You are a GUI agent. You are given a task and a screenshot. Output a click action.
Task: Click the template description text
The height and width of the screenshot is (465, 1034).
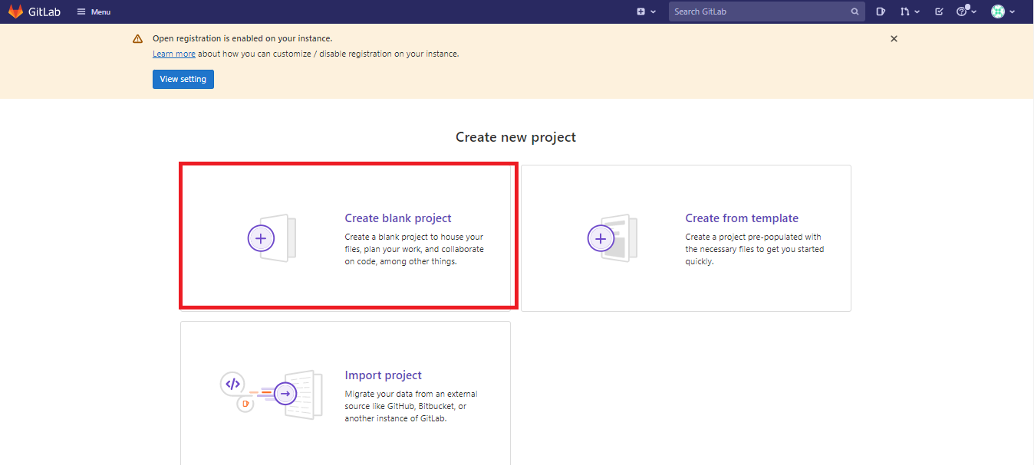pos(755,249)
